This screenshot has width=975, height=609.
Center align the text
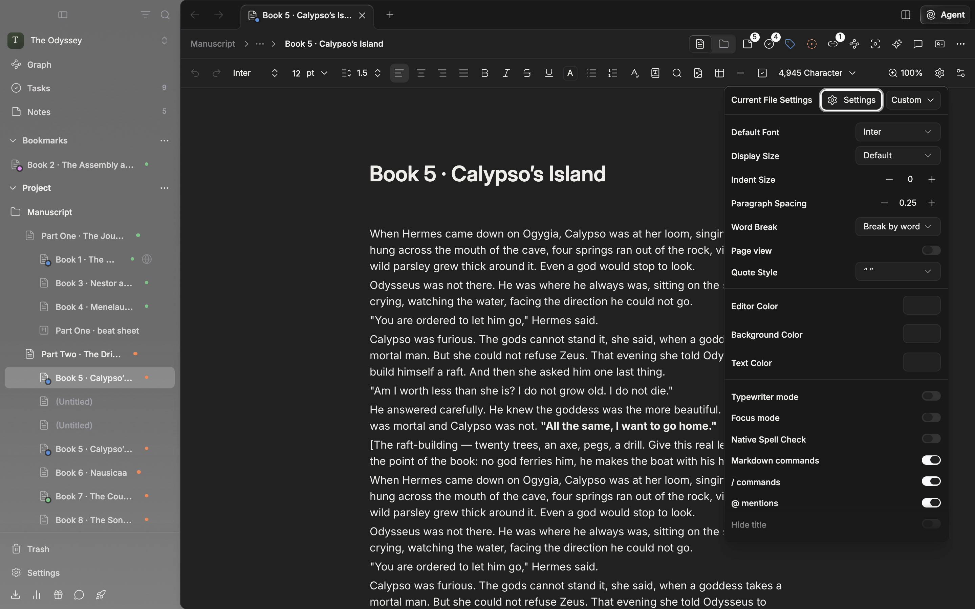pyautogui.click(x=420, y=73)
